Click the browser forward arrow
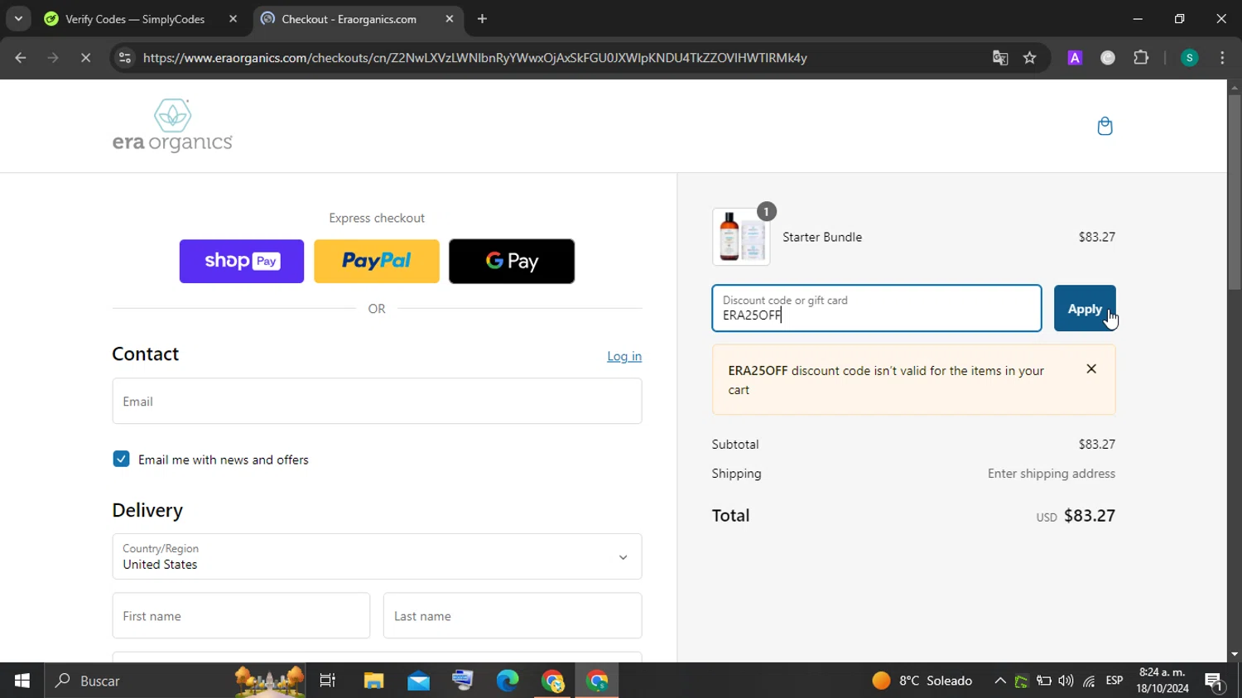1242x698 pixels. (x=53, y=58)
